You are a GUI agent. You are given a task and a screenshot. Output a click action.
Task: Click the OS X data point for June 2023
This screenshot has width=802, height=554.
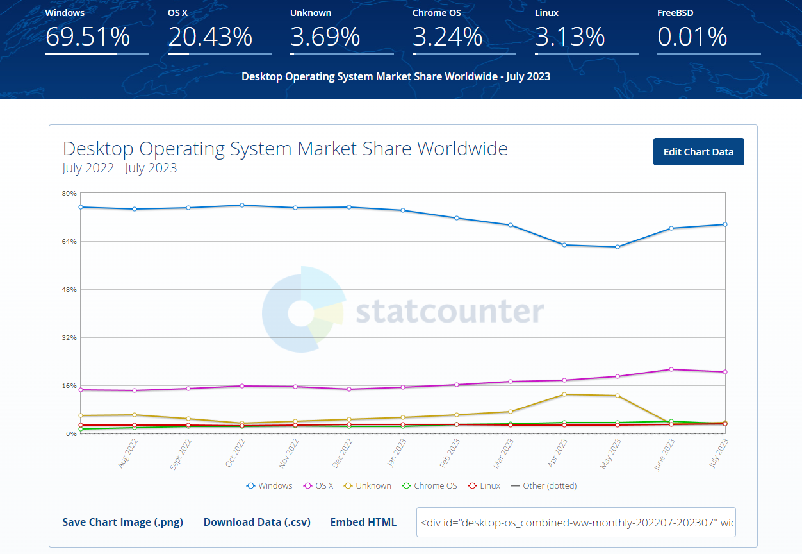point(671,369)
